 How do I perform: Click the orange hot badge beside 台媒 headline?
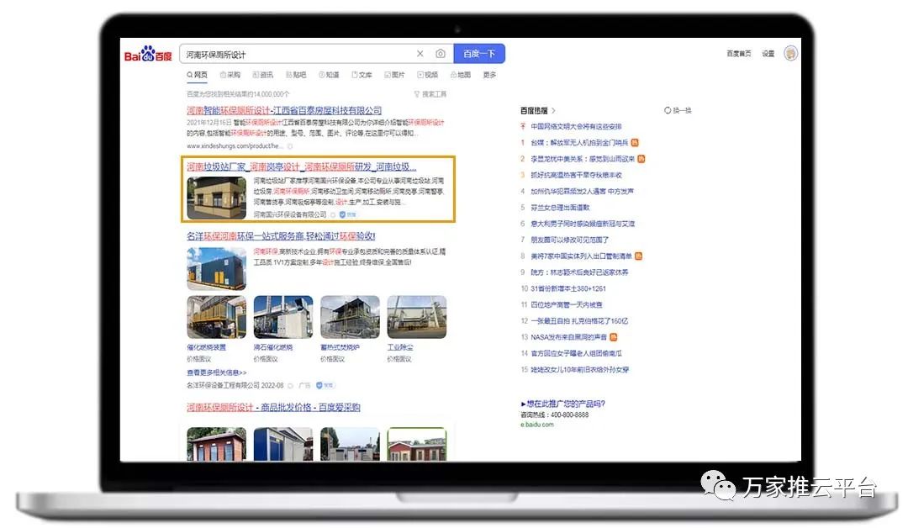tap(635, 143)
